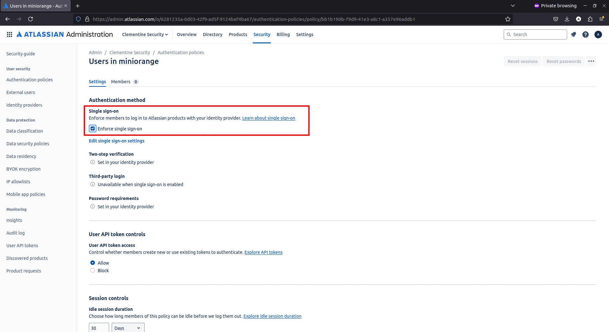Uncheck Enforce single sign-on
Viewport: 609px width, 332px height.
92,128
